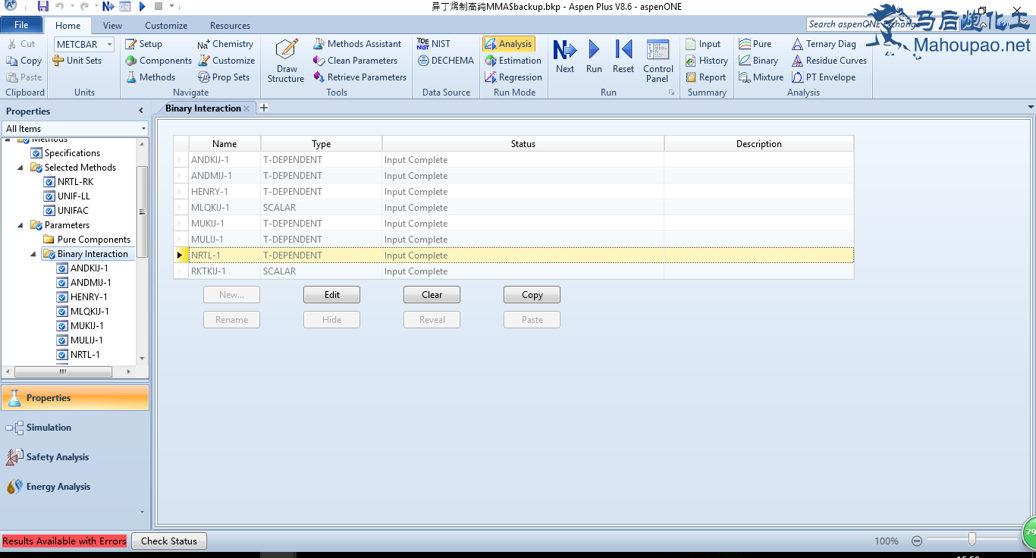Open Chemistry in the Navigate group
1036x558 pixels.
pyautogui.click(x=225, y=44)
